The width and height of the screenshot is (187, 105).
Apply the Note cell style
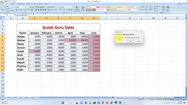point(132,10)
